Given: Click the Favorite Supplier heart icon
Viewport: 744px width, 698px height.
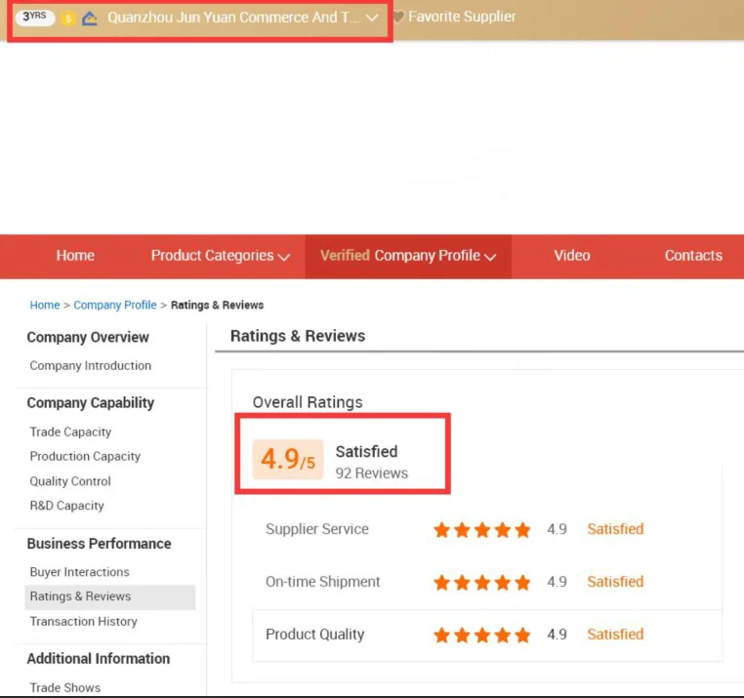Looking at the screenshot, I should point(398,17).
